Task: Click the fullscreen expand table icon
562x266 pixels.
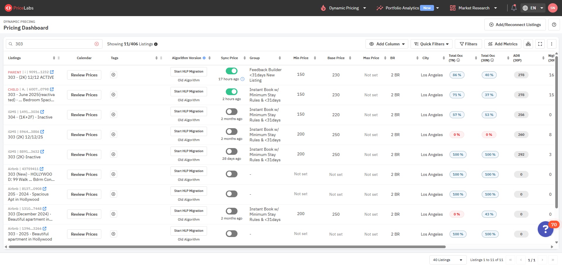Action: (x=540, y=44)
